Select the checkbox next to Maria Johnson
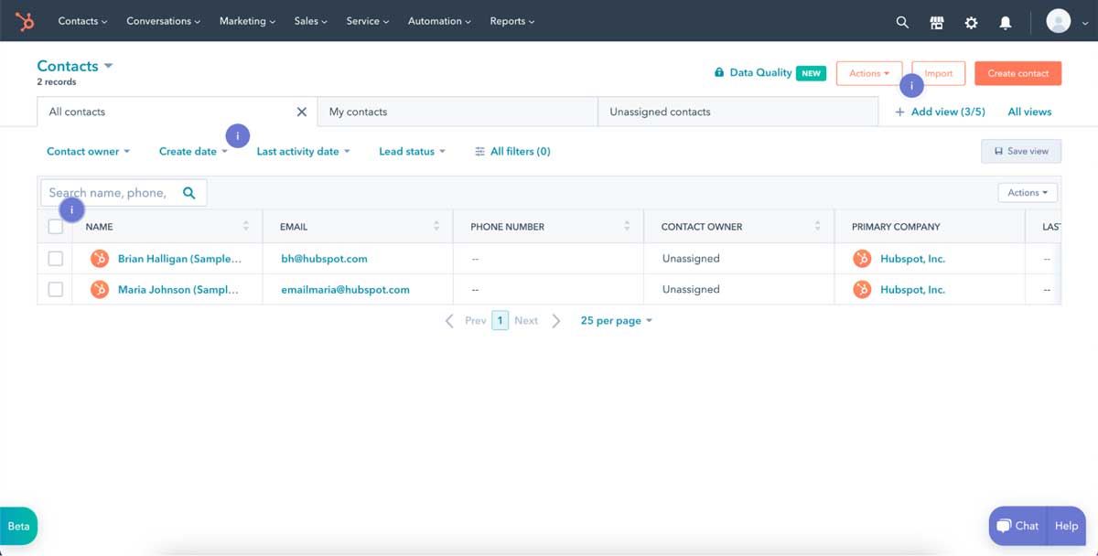Screen dimensions: 1098x556 55,289
